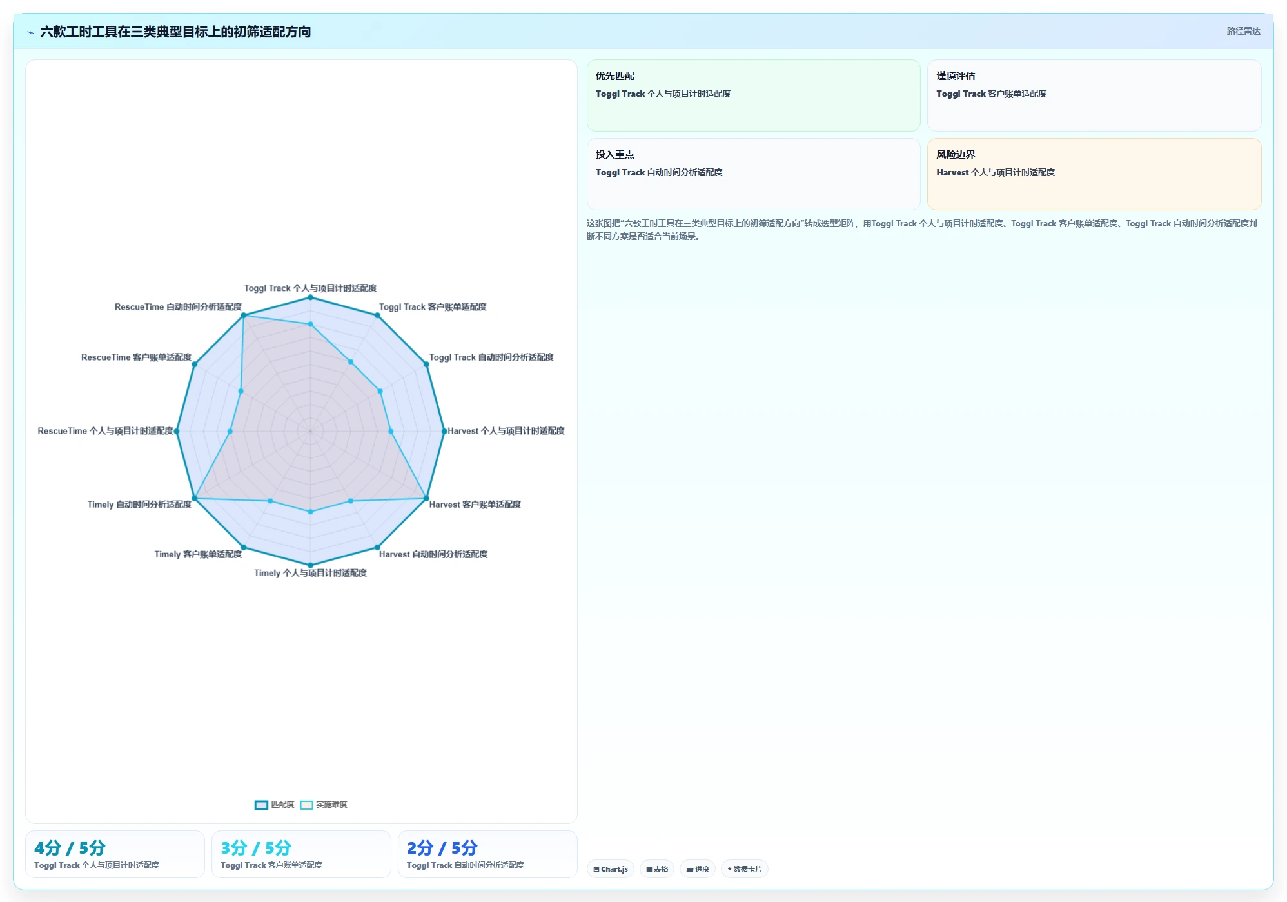
Task: Click radar label Harvest 客户账单适配度
Action: tap(475, 505)
